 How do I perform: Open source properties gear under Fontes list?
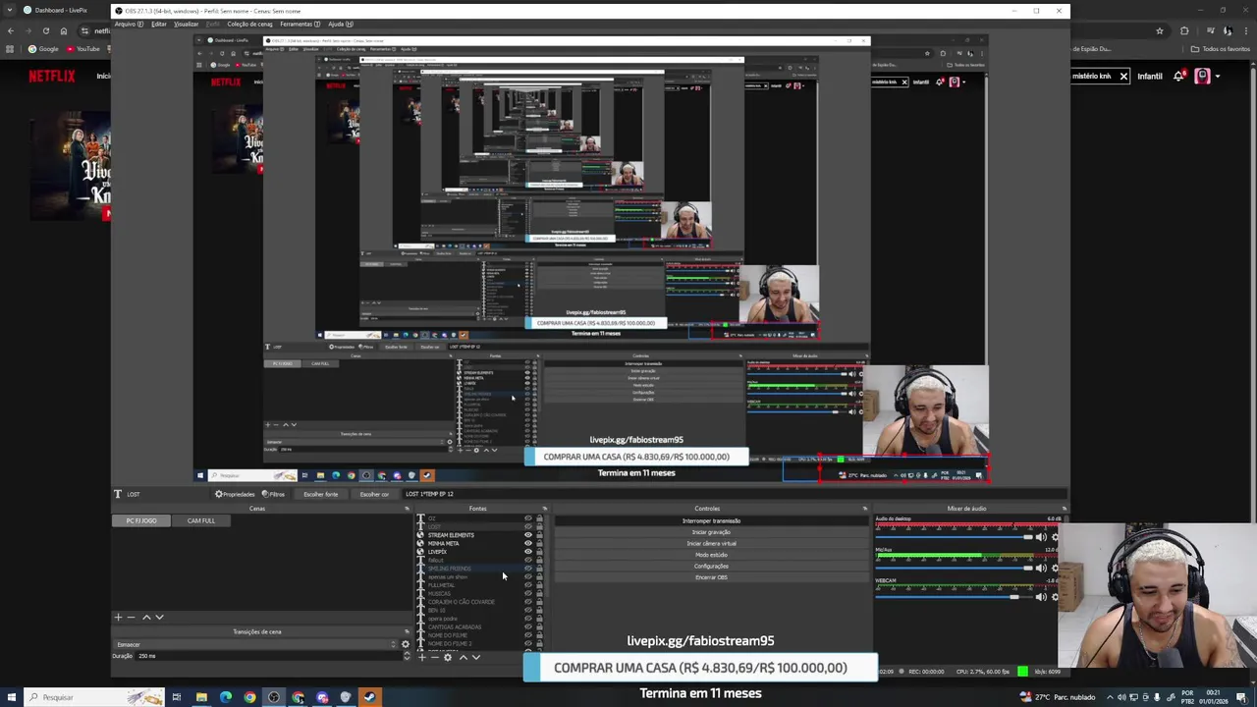tap(448, 657)
